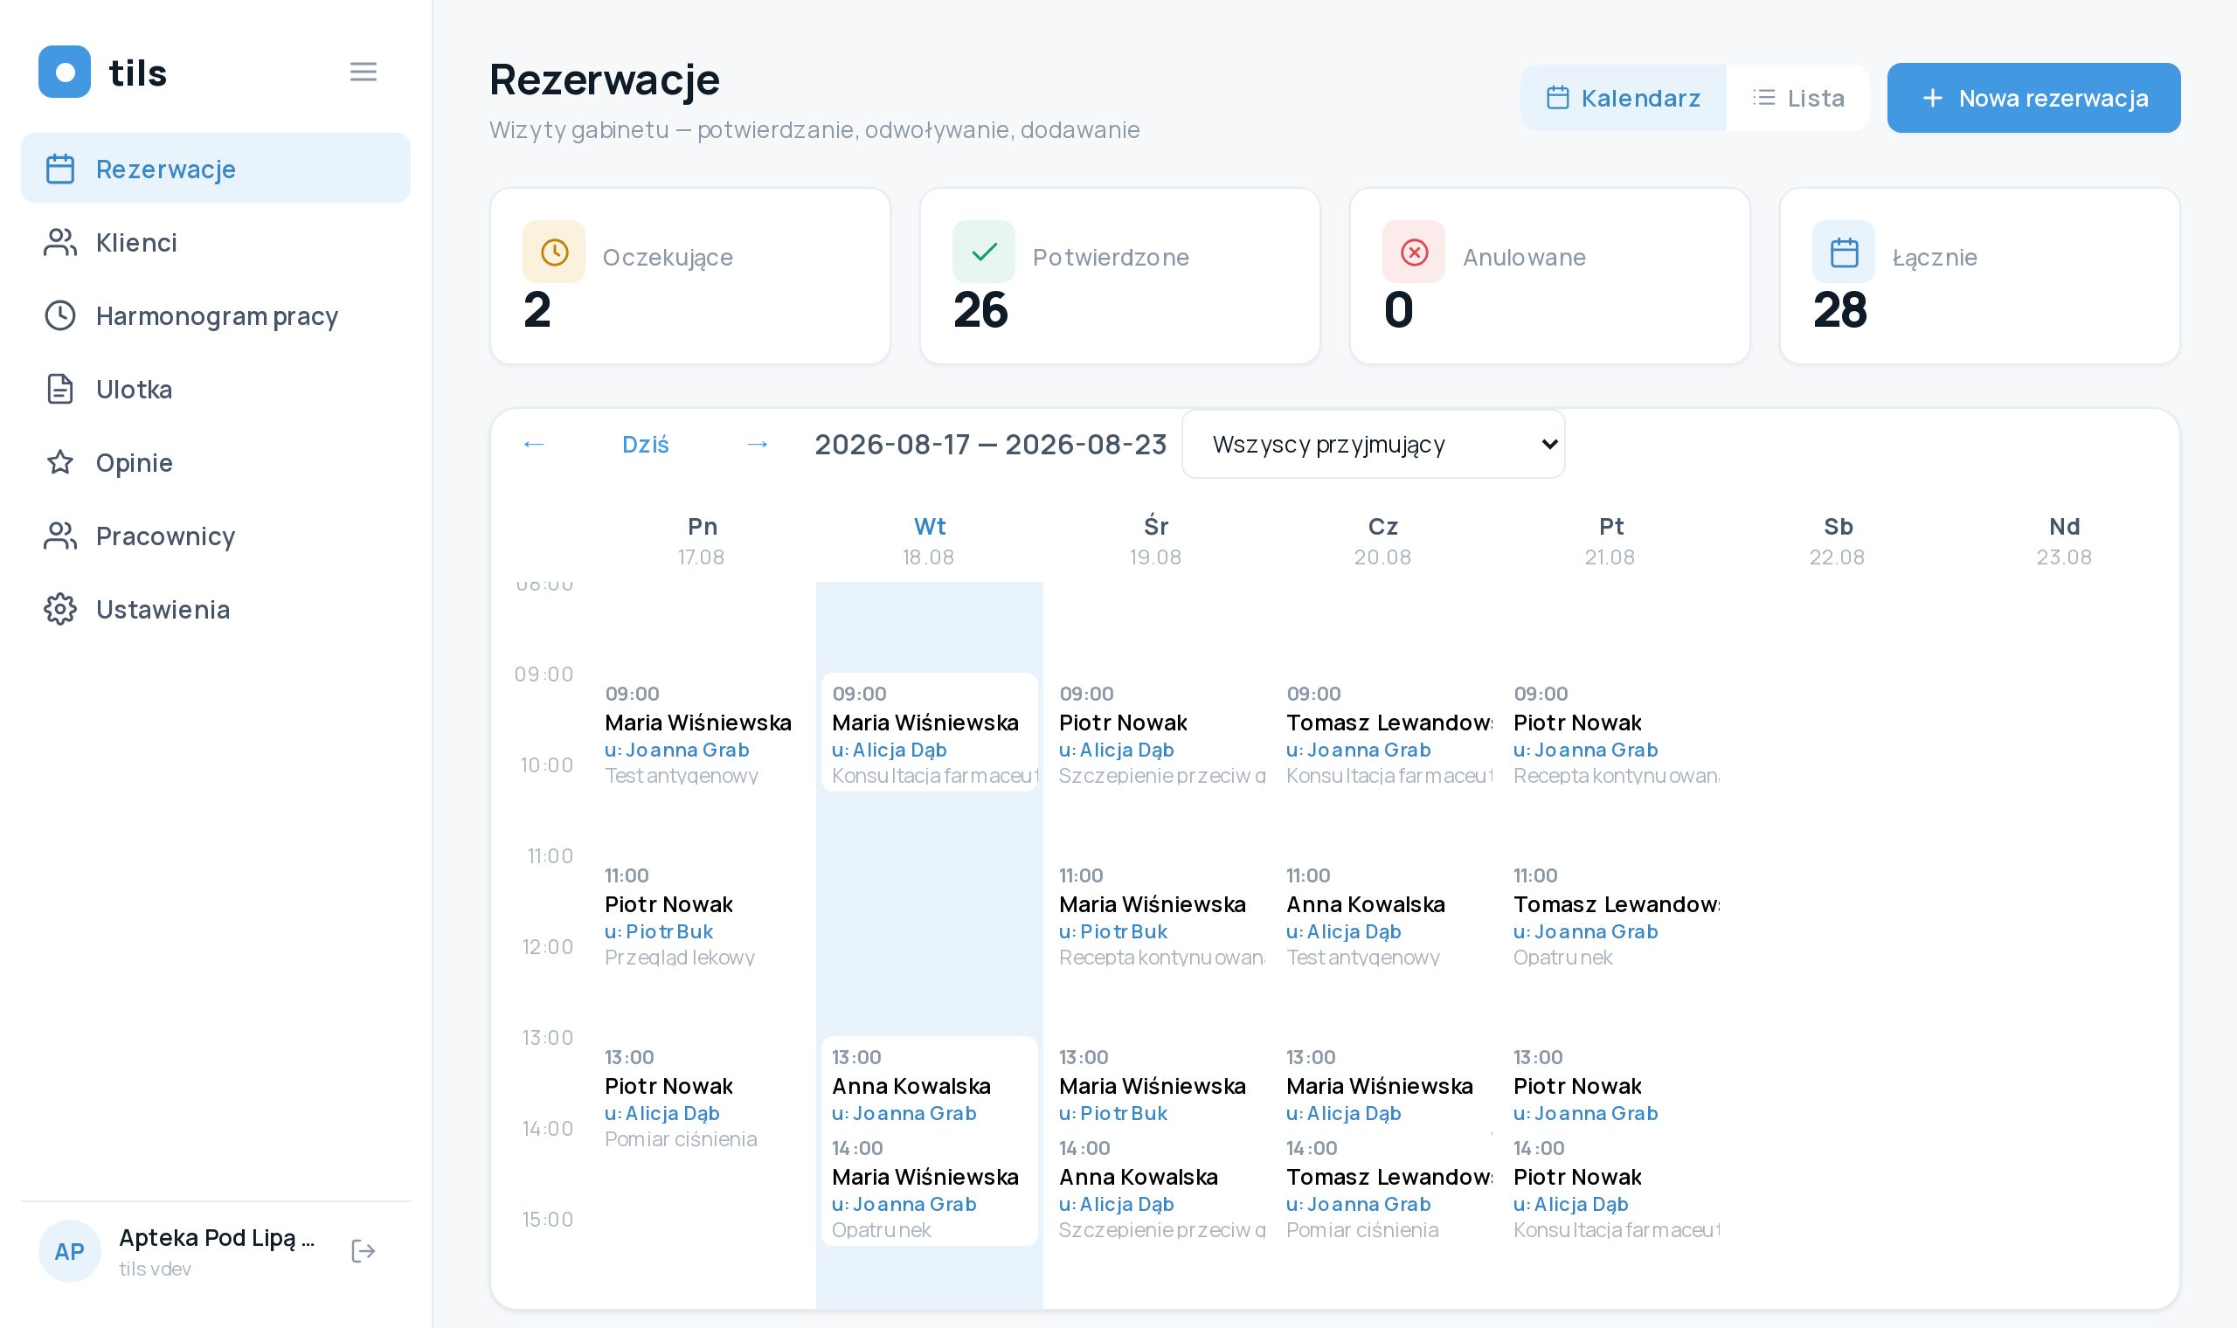Open Monday 11:00 Piotr Nowak Przegląd lekowy appointment
Screen dimensions: 2237x1328
(703, 914)
